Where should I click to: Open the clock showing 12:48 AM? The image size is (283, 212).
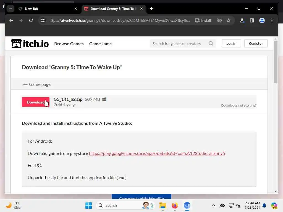pyautogui.click(x=252, y=205)
